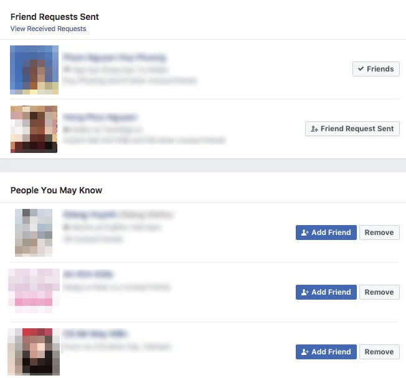406x378 pixels.
Task: Open the pink profile thumbnail
Action: pyautogui.click(x=34, y=291)
